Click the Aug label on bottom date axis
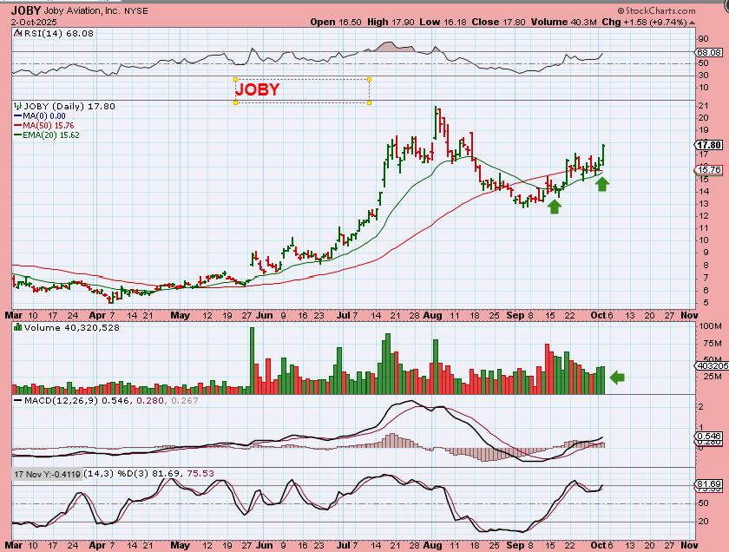This screenshot has height=552, width=729. [432, 545]
